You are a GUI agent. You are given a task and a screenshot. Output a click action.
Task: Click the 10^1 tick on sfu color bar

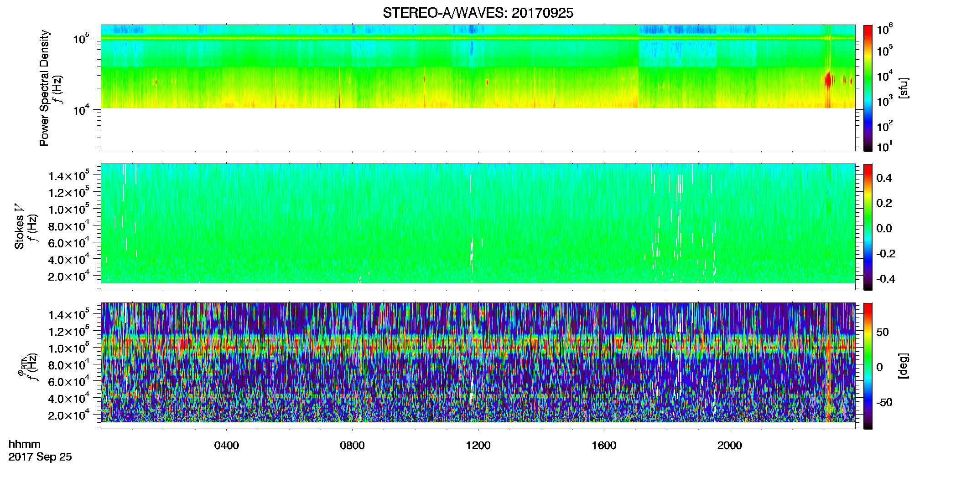click(x=885, y=147)
